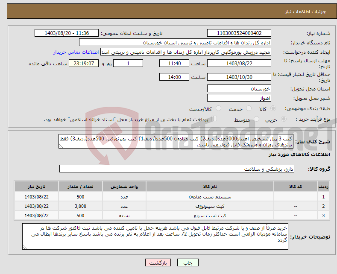Click the سیستم تست متادون item name
This screenshot has width=337, height=274.
point(210,197)
